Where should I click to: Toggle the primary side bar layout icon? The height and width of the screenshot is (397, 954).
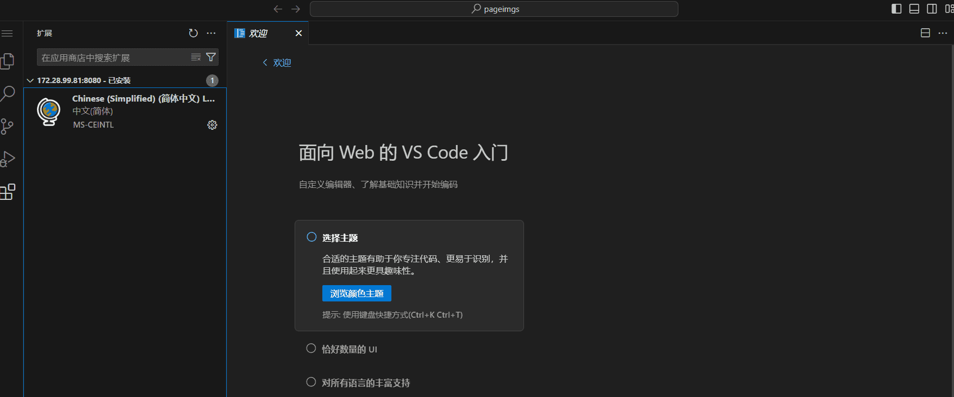coord(897,9)
